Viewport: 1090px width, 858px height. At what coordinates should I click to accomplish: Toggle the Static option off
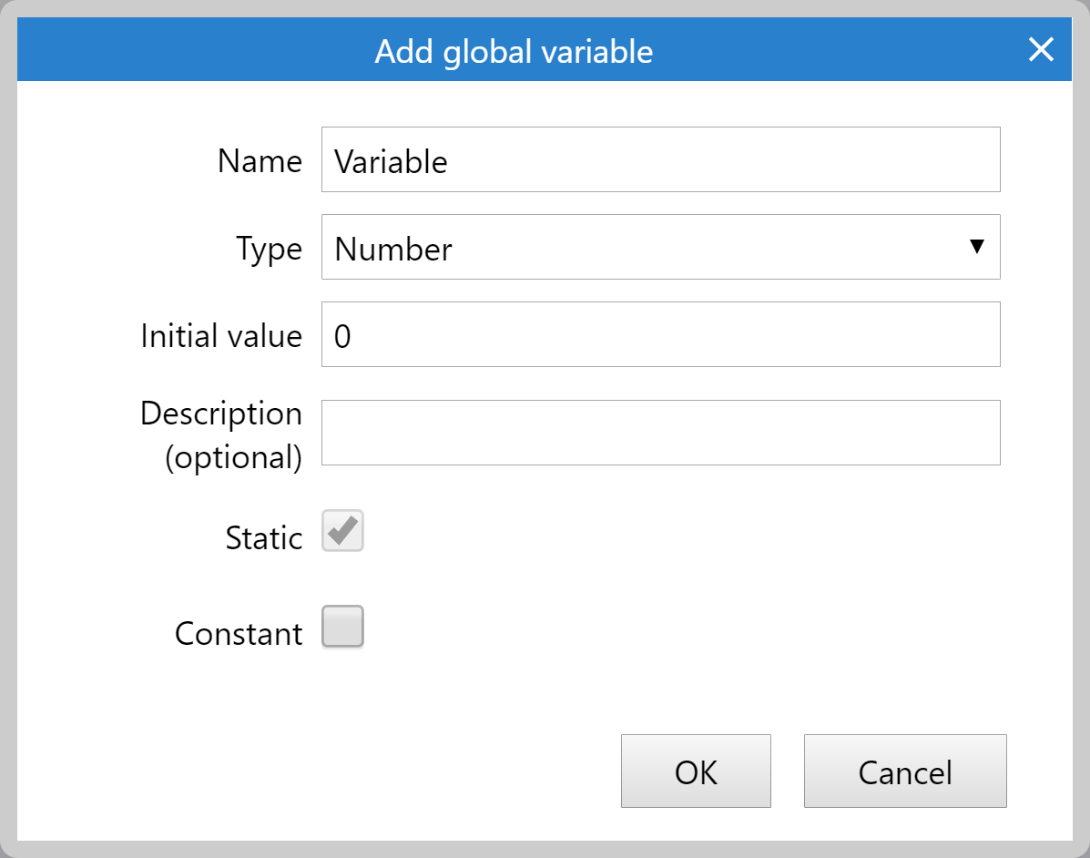coord(341,531)
